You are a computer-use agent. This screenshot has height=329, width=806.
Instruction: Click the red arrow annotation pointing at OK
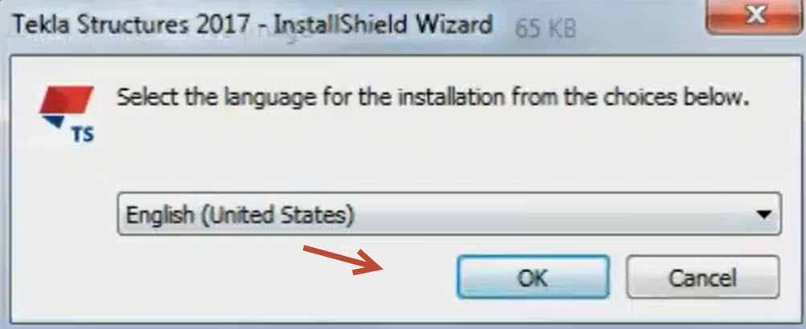click(343, 260)
